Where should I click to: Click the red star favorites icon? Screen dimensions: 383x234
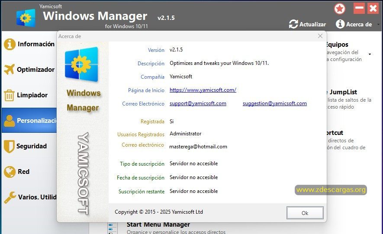340,9
